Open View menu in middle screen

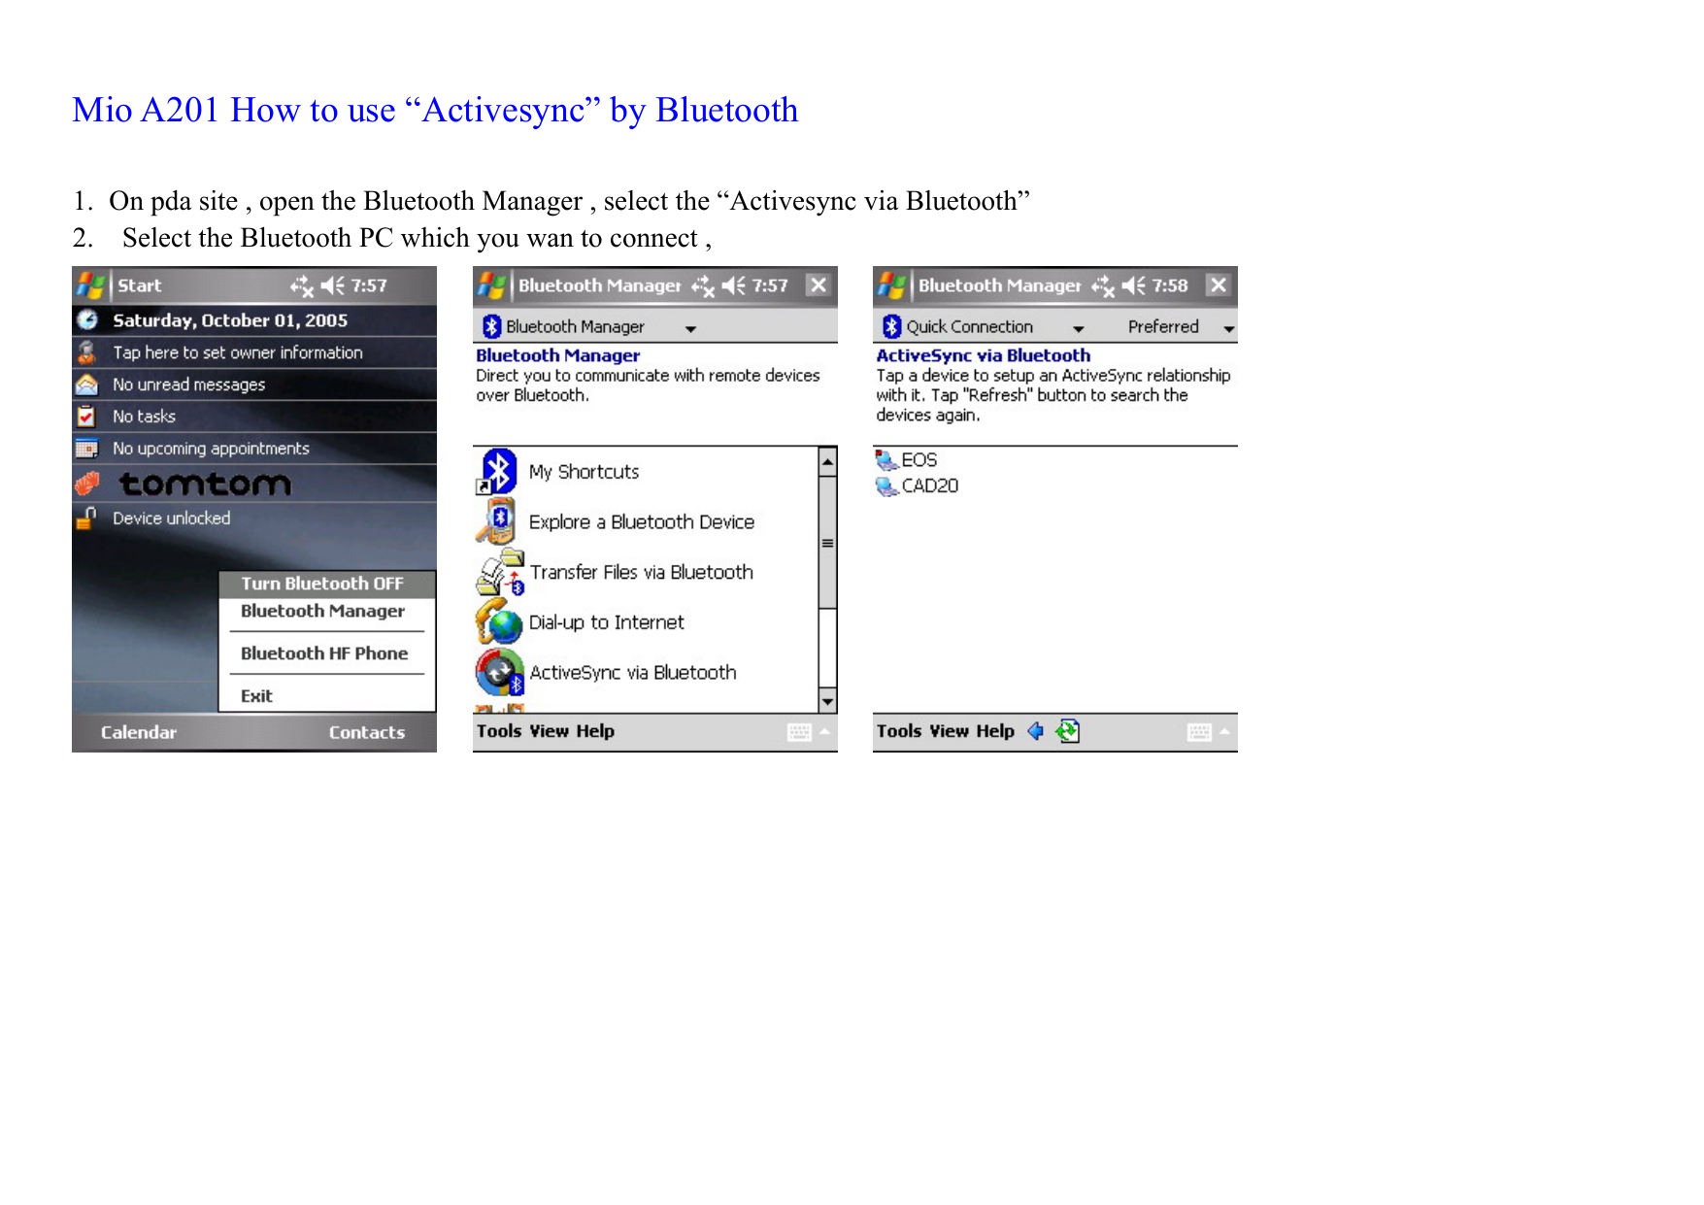click(550, 731)
